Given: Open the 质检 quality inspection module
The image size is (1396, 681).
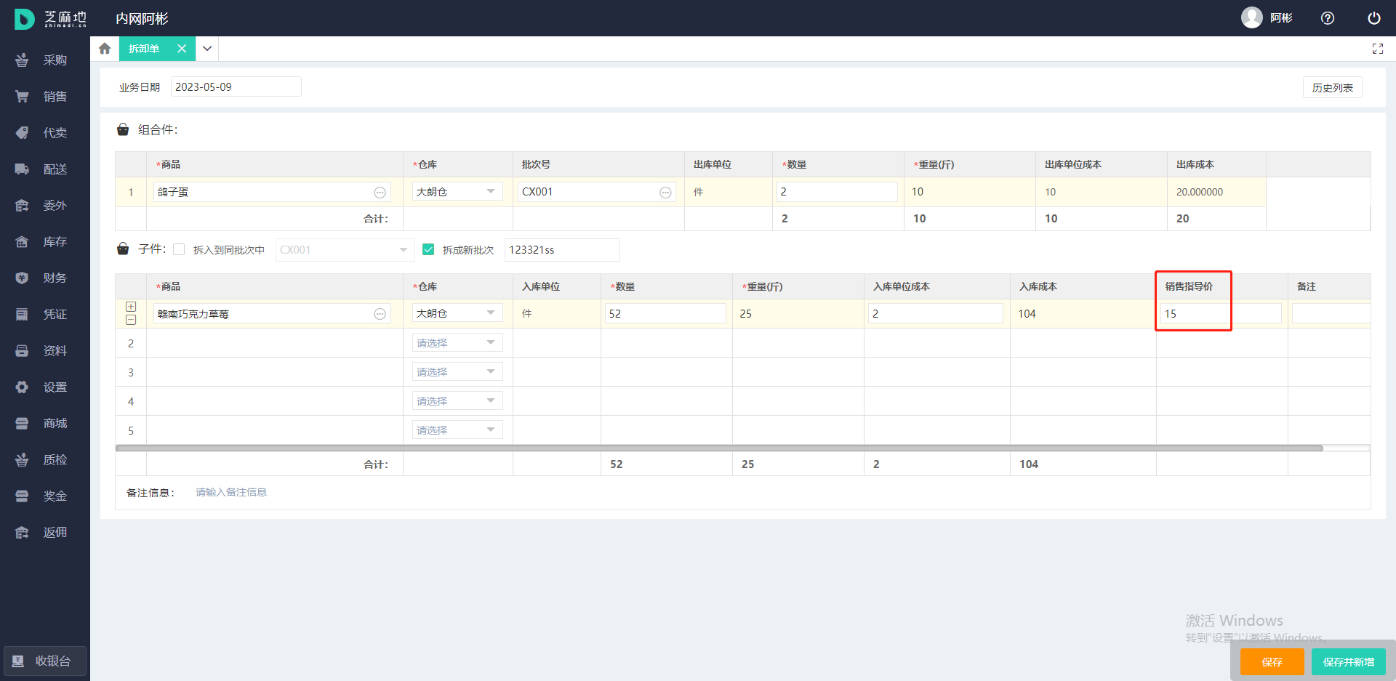Looking at the screenshot, I should (x=44, y=460).
